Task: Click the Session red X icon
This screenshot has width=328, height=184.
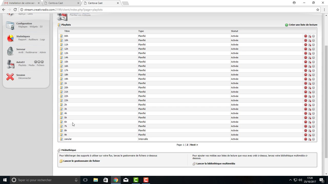Action: pyautogui.click(x=10, y=77)
